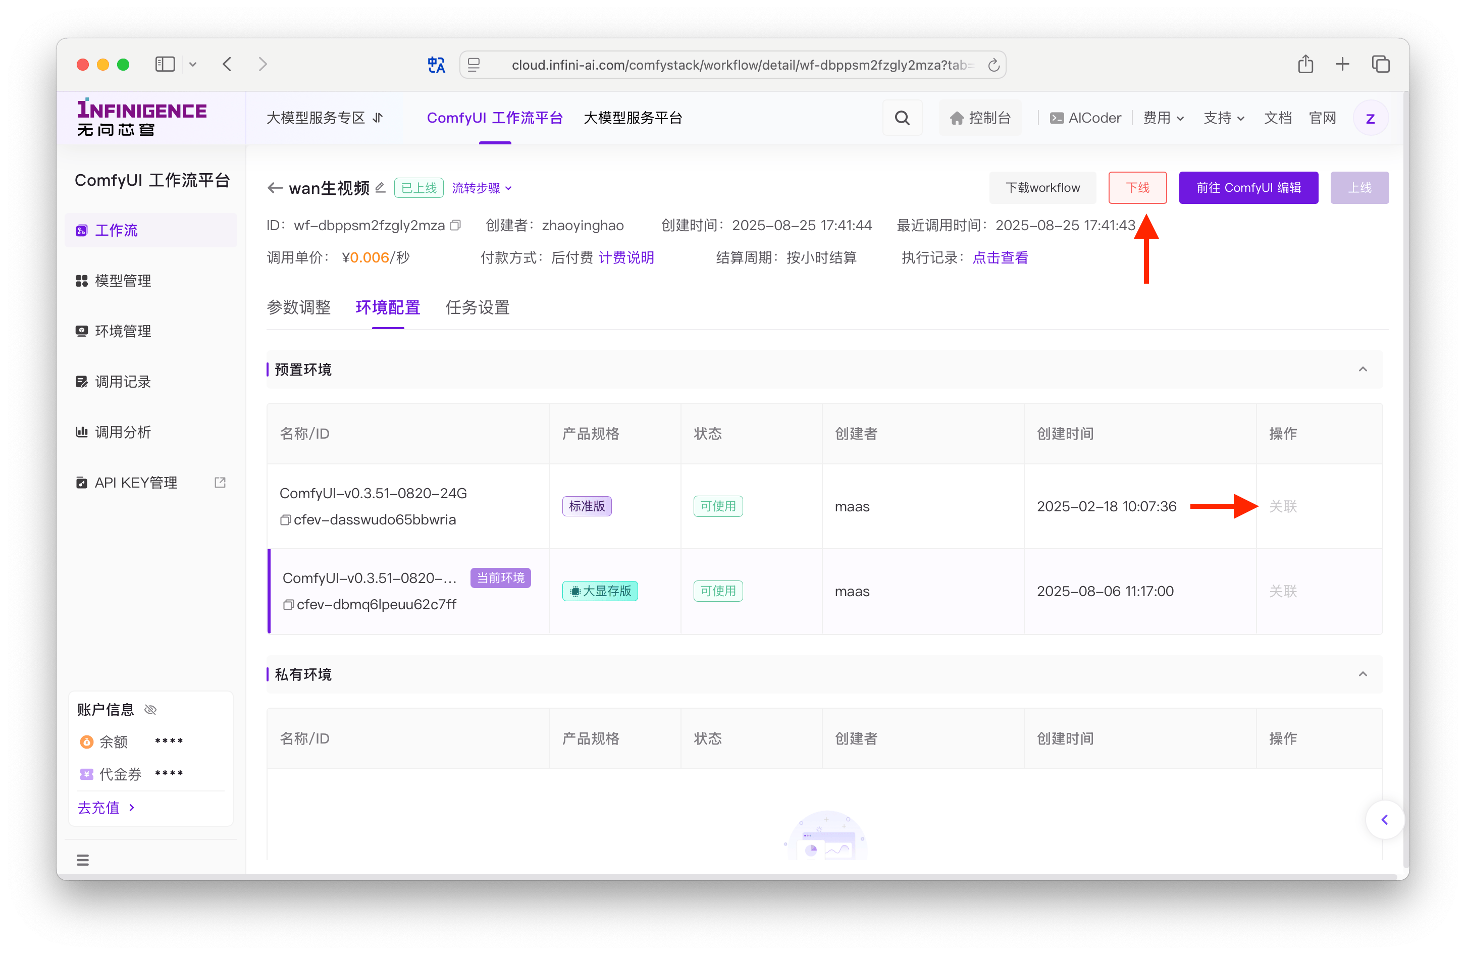Open the search magnifier icon
The image size is (1466, 955).
pyautogui.click(x=902, y=118)
